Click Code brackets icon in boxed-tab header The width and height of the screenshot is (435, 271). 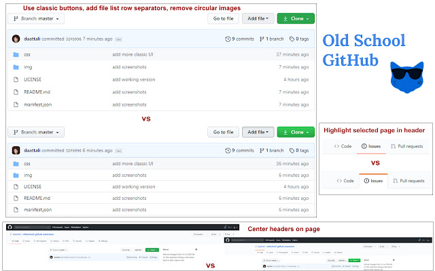pos(339,181)
